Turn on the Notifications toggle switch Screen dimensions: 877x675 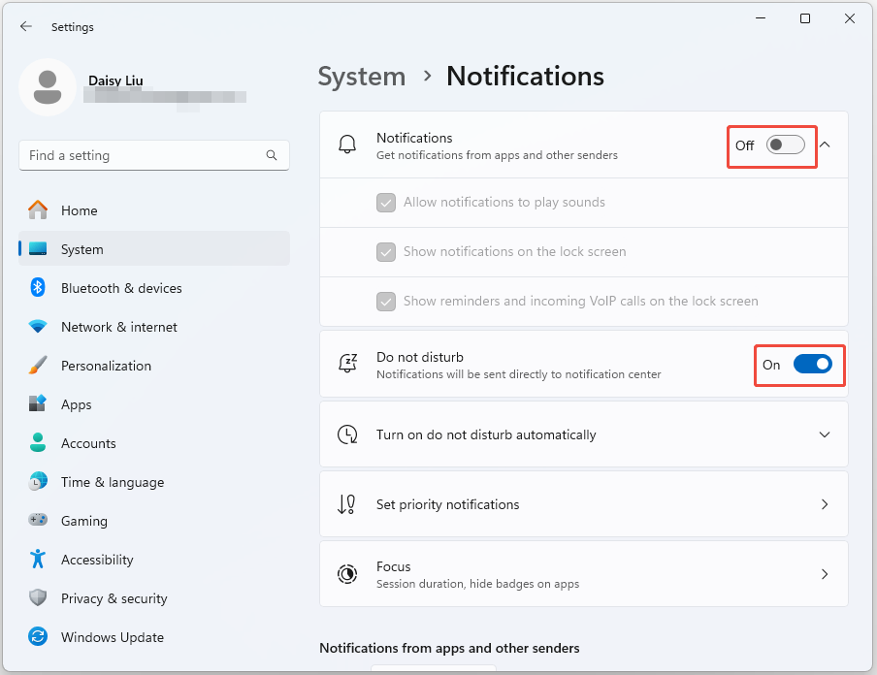pyautogui.click(x=785, y=145)
